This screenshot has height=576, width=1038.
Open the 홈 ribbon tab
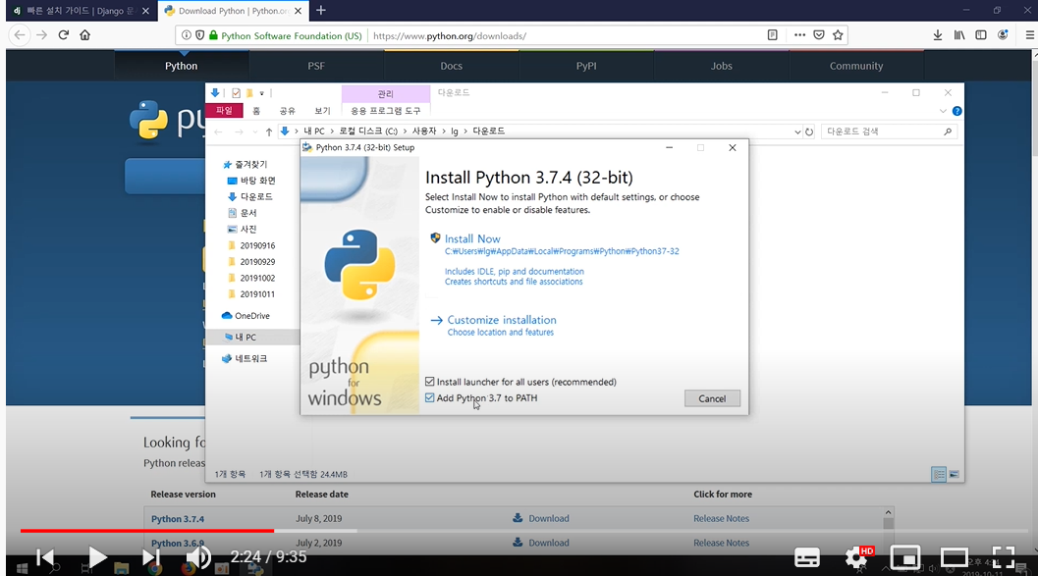pyautogui.click(x=256, y=111)
